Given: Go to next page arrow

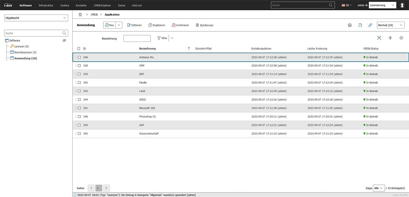Looking at the screenshot, I should point(106,188).
